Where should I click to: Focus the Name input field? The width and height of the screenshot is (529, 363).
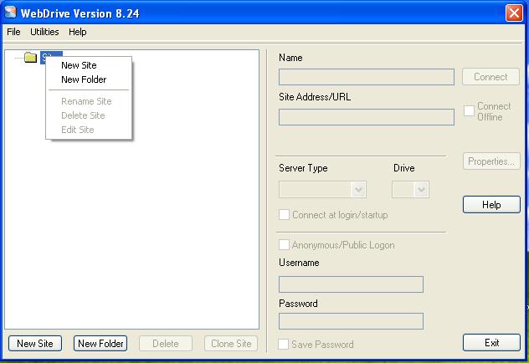367,77
